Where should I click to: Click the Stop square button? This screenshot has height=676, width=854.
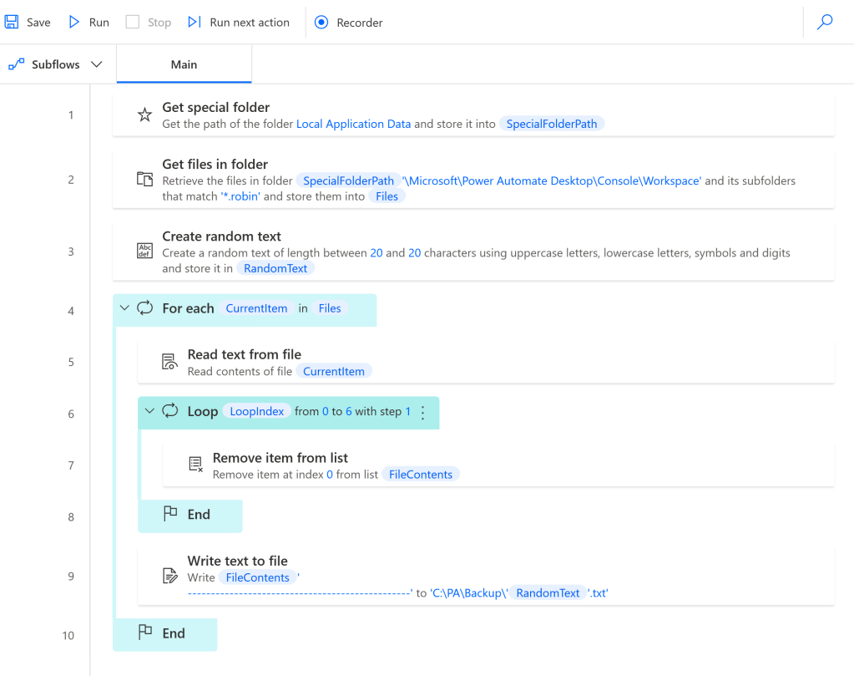[x=133, y=23]
